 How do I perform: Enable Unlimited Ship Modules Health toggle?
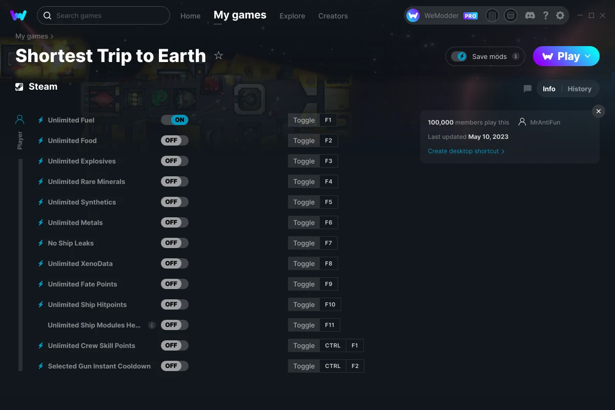coord(175,325)
